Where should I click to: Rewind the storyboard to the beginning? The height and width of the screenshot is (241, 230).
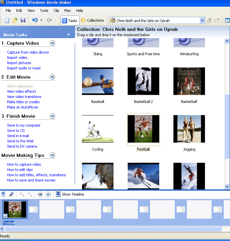click(x=40, y=194)
